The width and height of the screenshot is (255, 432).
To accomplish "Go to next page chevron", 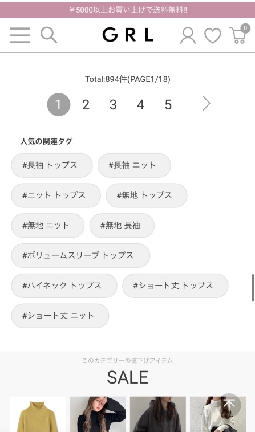I will coord(207,104).
